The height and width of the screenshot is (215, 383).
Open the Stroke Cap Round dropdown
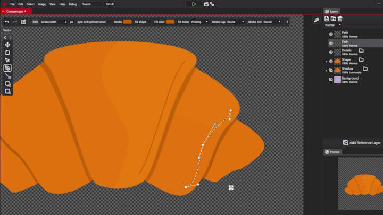click(x=235, y=22)
